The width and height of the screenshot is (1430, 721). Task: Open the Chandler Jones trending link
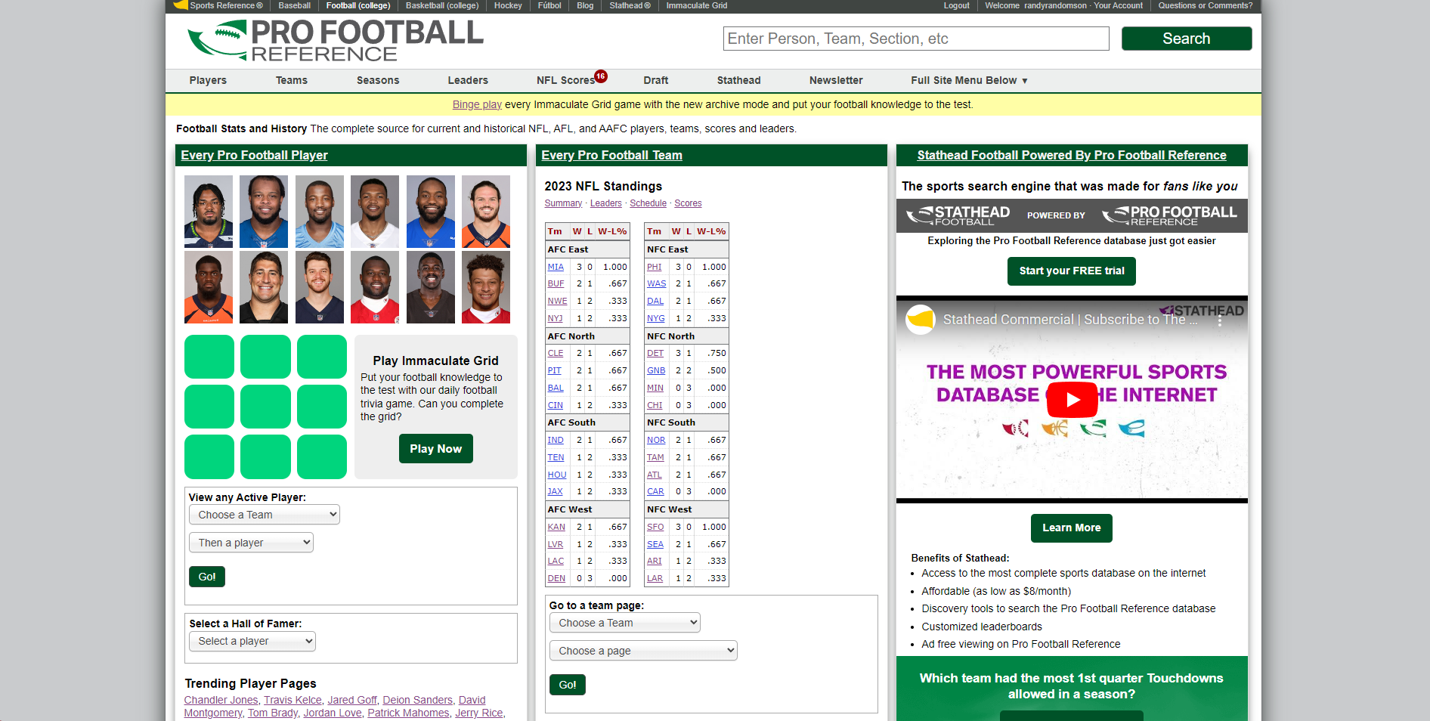[221, 700]
